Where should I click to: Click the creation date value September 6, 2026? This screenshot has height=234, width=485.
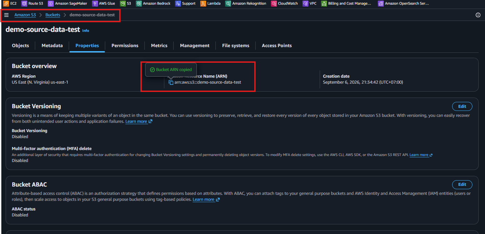[x=363, y=82]
